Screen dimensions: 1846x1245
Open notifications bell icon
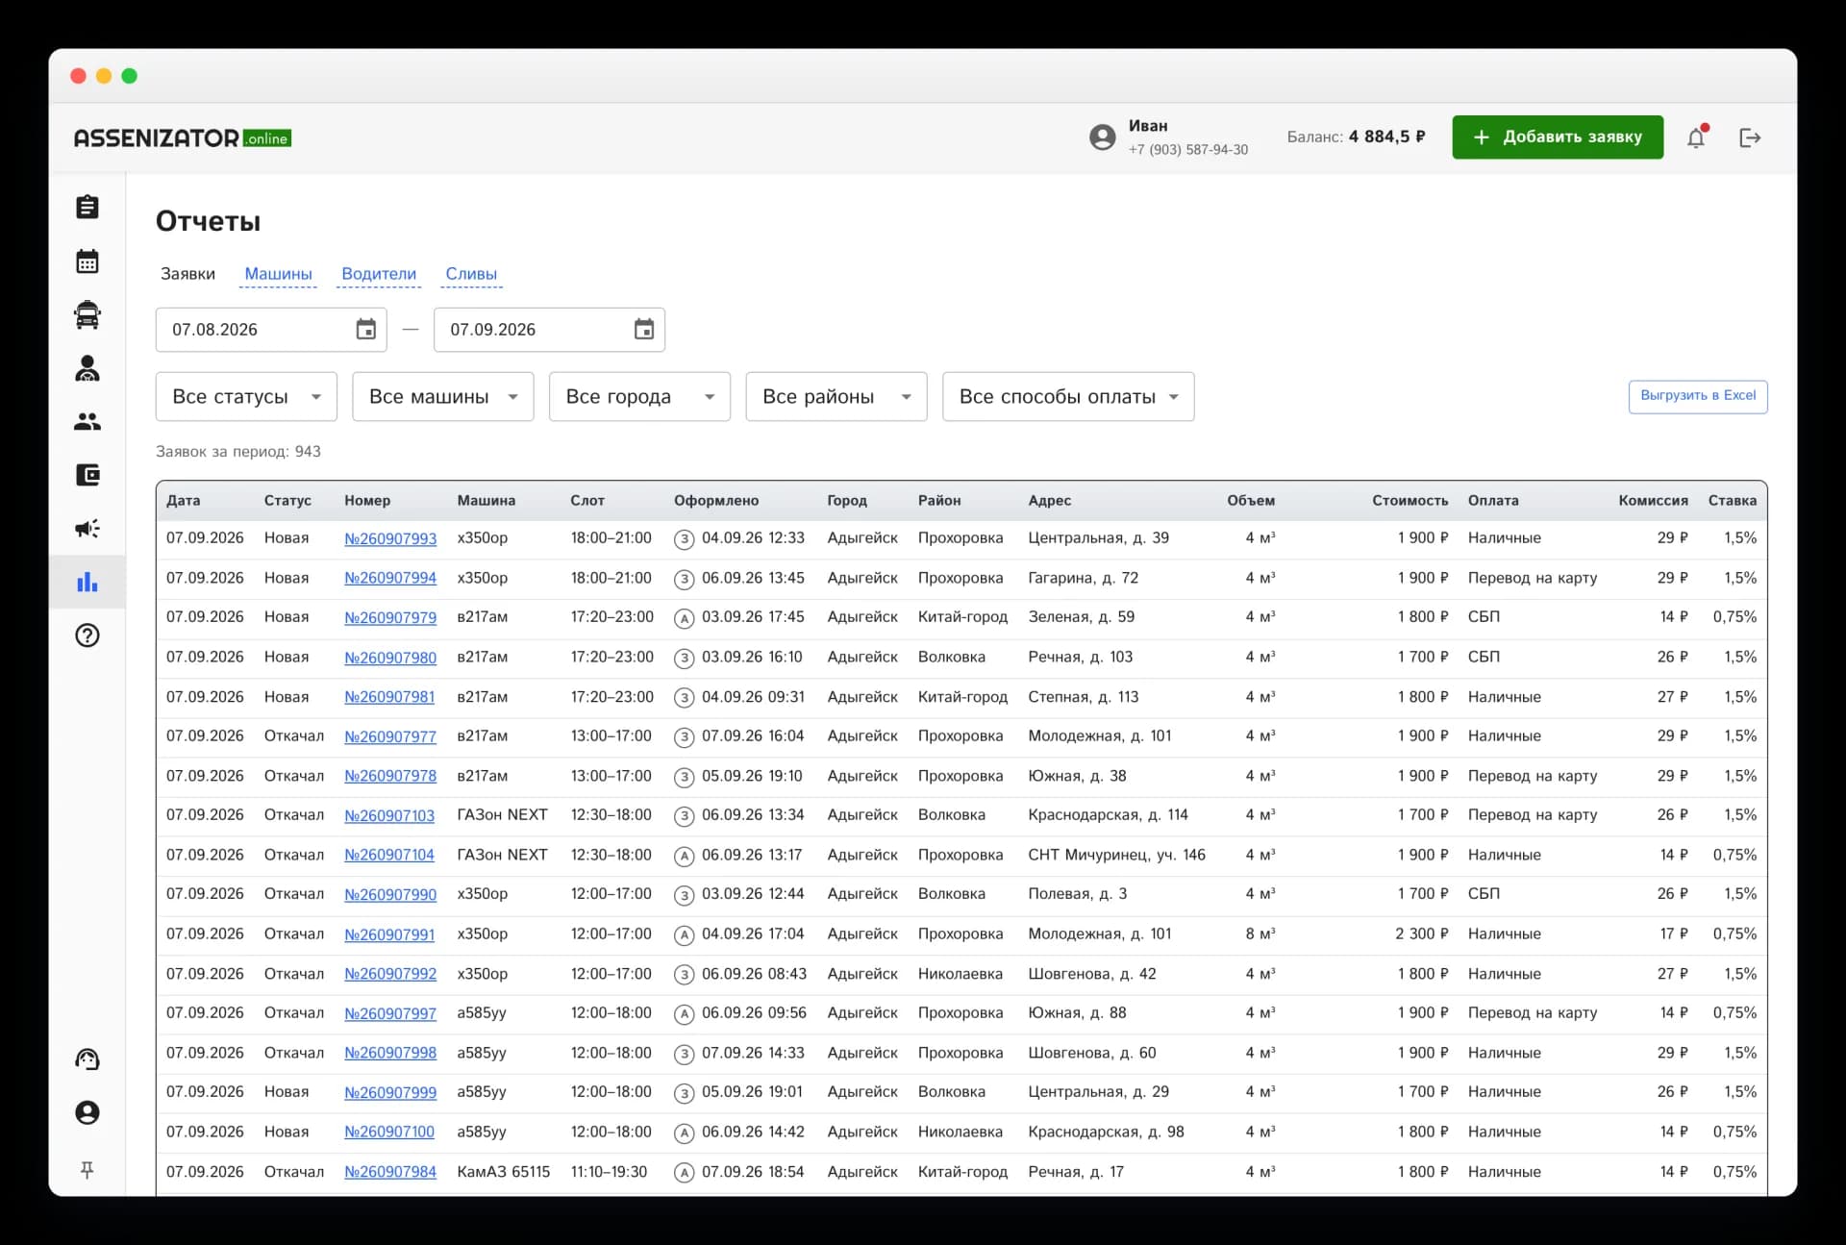1696,137
